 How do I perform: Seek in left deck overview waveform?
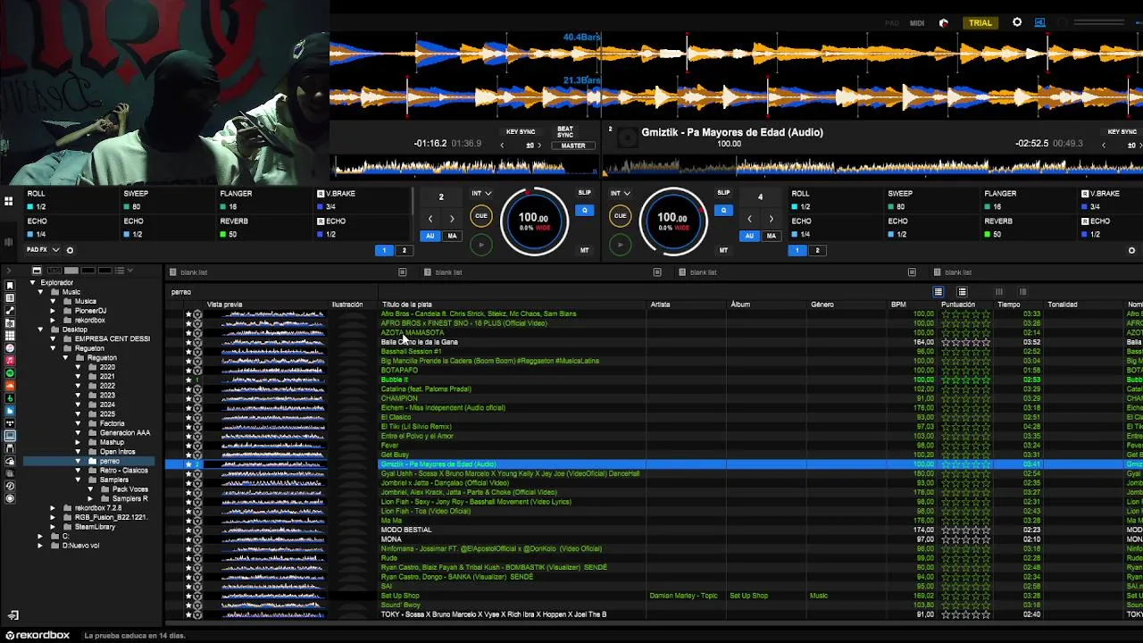[464, 167]
